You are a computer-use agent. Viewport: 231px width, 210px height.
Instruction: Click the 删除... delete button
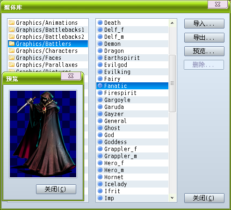[x=204, y=65]
